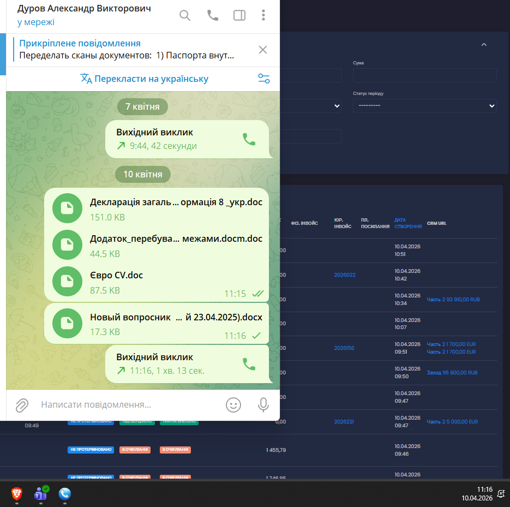510x507 pixels.
Task: Click 'НЕ ПРОТЕРМІНОВАНО' badge in the 1 455,79 row
Action: 91,450
